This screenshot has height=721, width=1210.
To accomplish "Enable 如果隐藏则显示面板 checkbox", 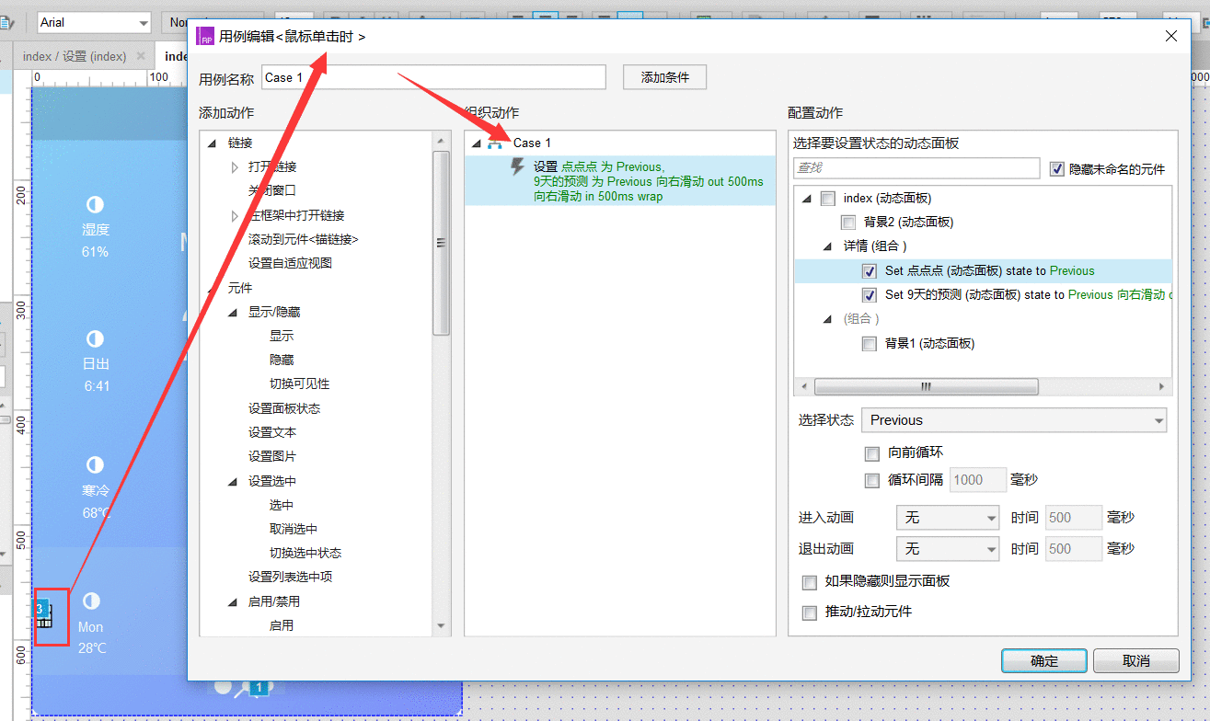I will (810, 582).
